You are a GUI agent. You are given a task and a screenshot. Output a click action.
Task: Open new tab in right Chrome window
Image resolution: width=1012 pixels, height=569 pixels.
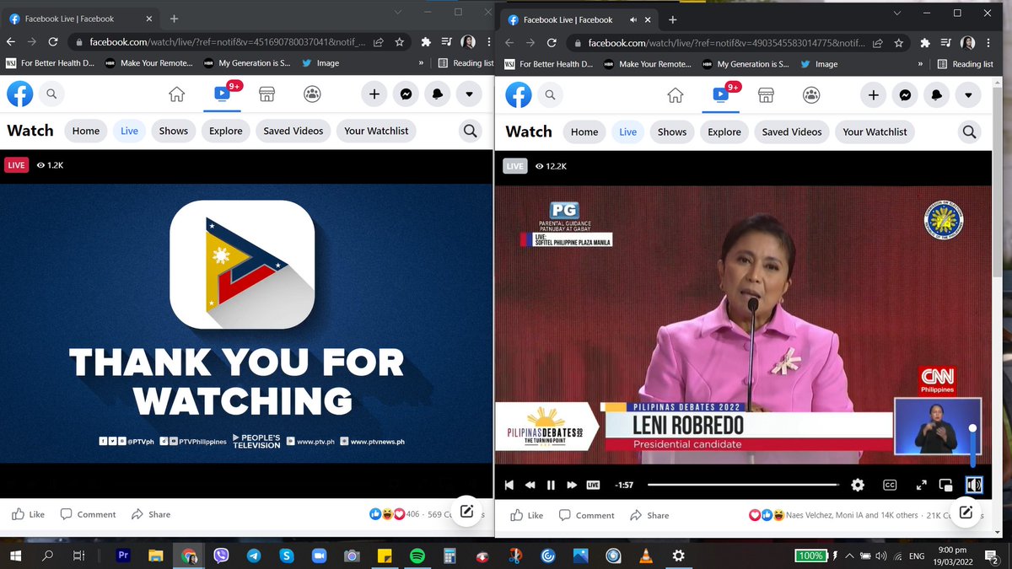[x=672, y=19]
